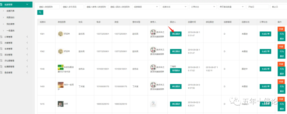The image size is (287, 114).
Task: Click 绑定跟进 button for lead 1581
Action: pos(176,34)
